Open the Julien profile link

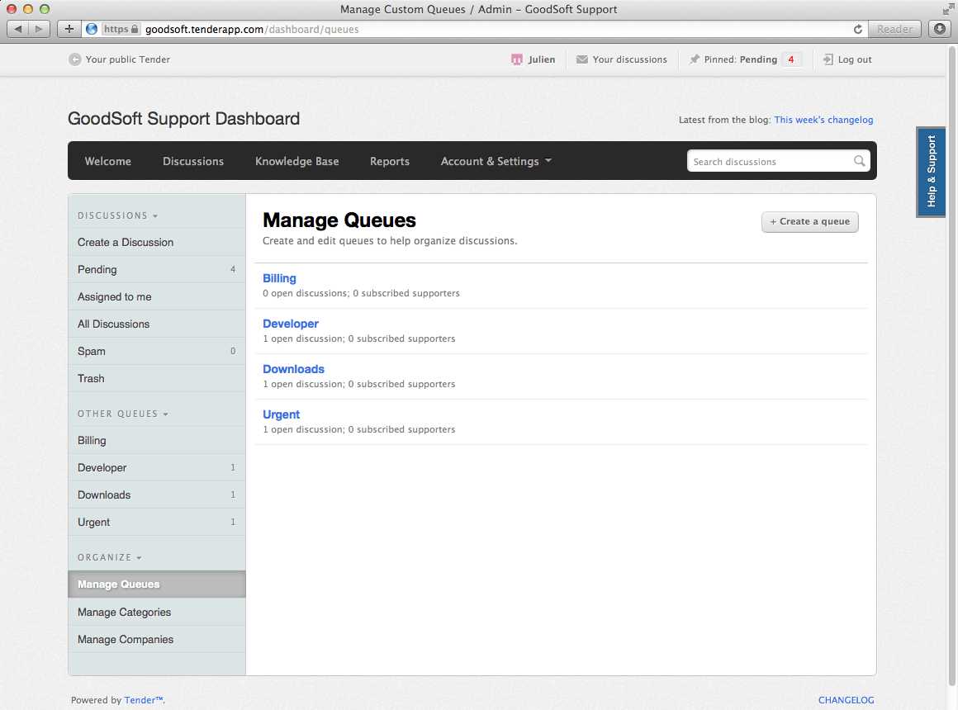[541, 59]
